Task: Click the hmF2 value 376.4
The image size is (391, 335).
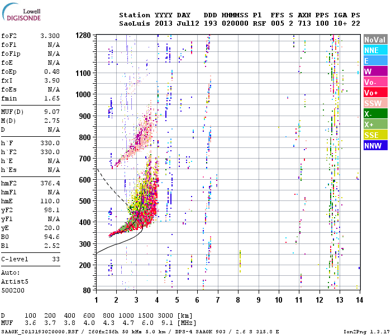Action: (50, 183)
